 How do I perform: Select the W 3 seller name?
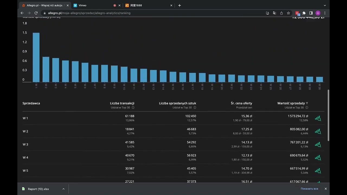click(x=25, y=145)
